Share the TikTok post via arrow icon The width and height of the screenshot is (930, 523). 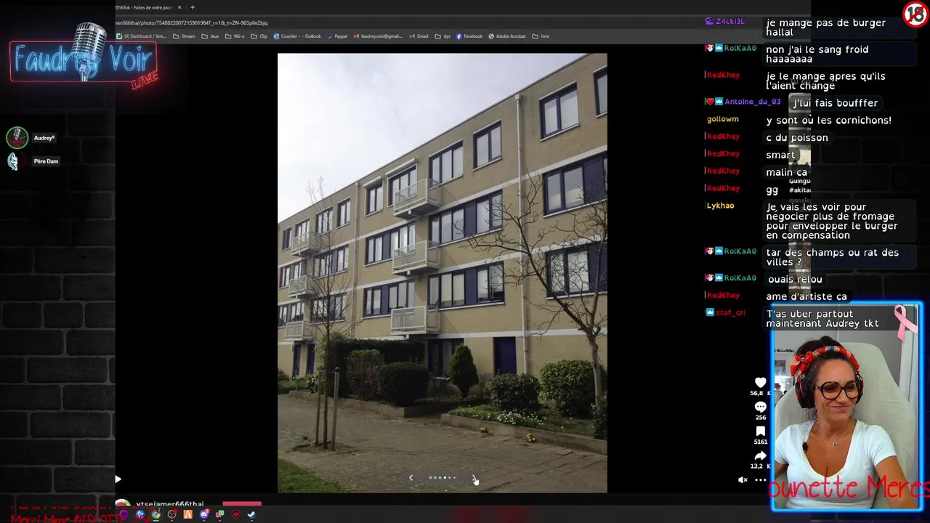coord(760,455)
